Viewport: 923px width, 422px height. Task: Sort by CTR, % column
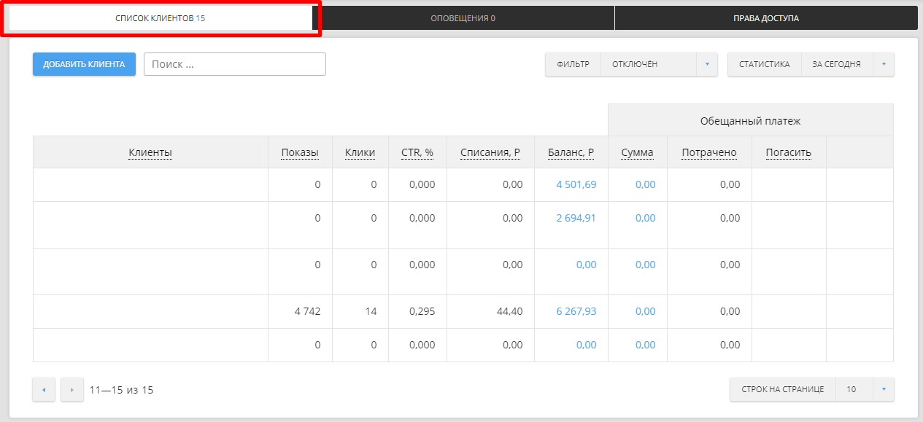coord(417,152)
